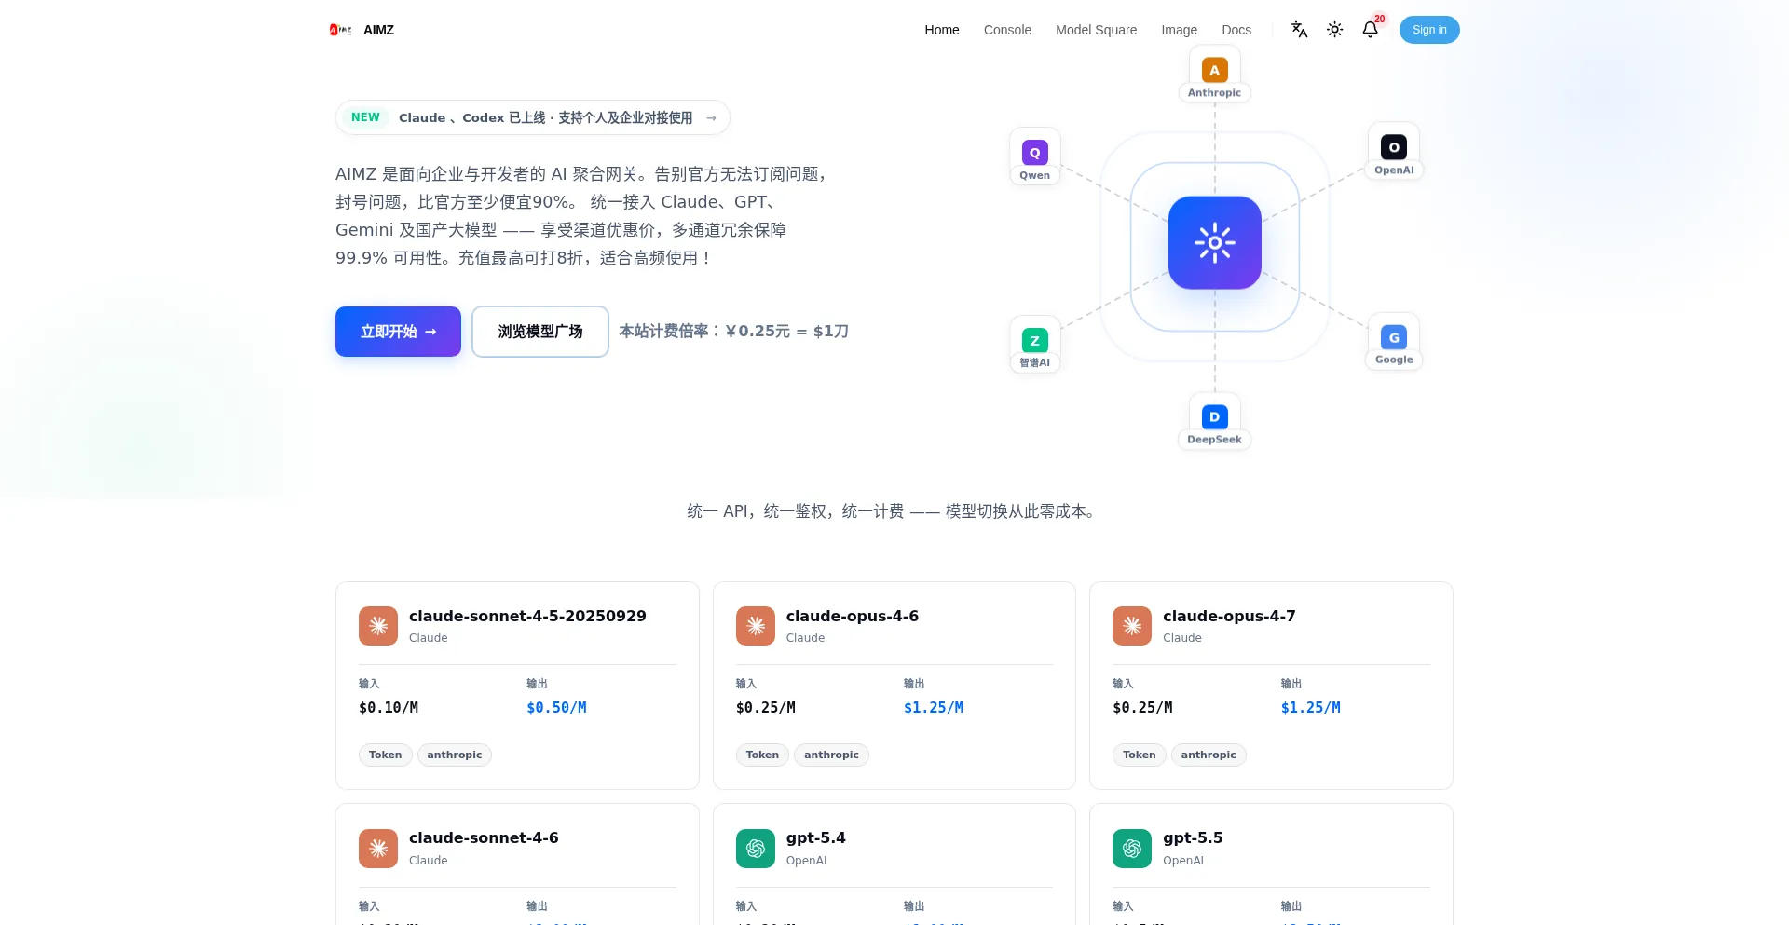Click the central blue gateway hub icon
This screenshot has height=925, width=1789.
tap(1214, 242)
